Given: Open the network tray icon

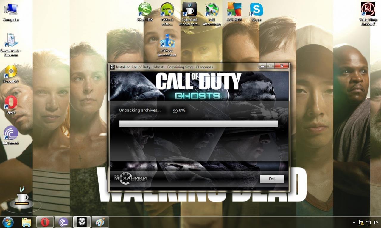Looking at the screenshot, I should coord(368,222).
